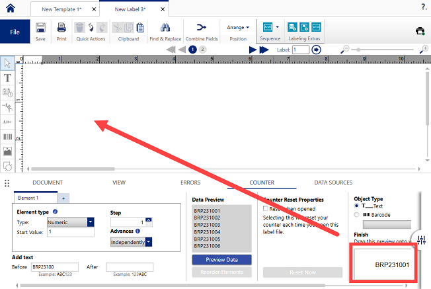Select the Text tool in the left toolbar
Image resolution: width=431 pixels, height=289 pixels.
click(x=8, y=77)
